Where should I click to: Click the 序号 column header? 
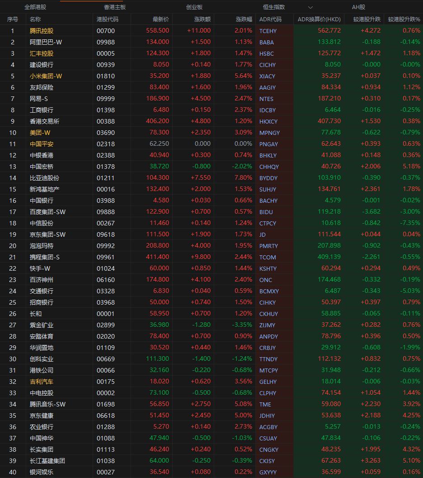[x=13, y=19]
